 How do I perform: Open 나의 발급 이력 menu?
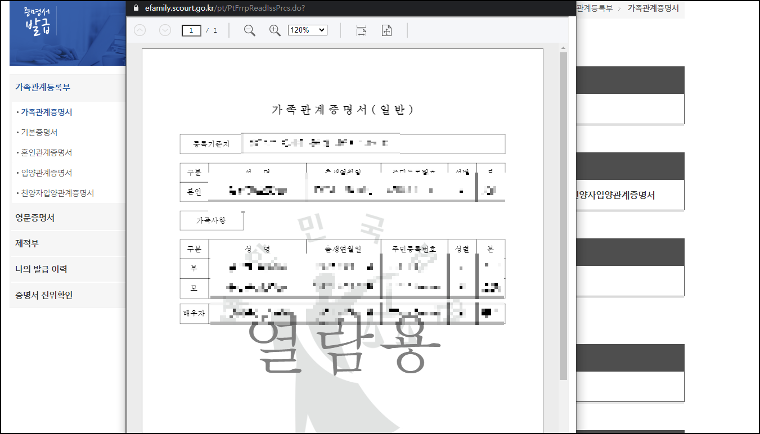[x=67, y=269]
